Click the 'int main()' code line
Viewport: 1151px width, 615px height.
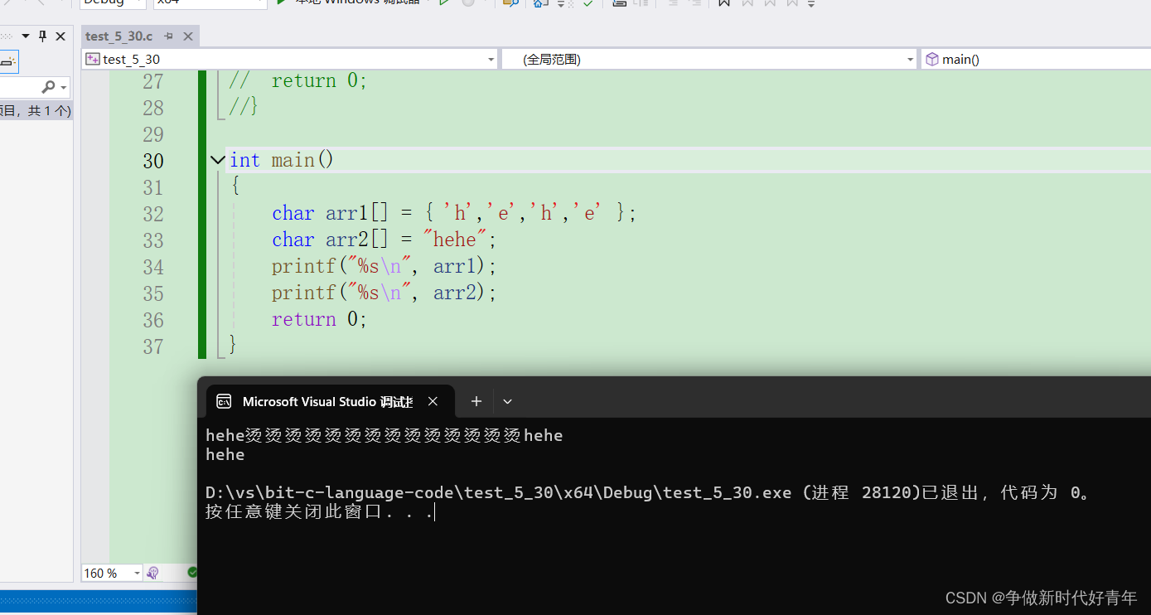pos(282,160)
